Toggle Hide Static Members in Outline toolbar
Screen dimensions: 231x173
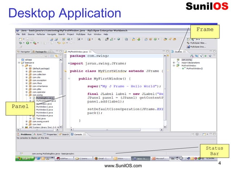201,56
